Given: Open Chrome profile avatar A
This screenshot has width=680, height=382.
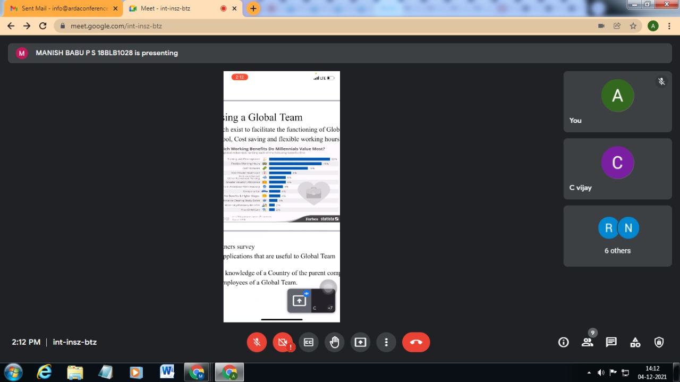Looking at the screenshot, I should (x=653, y=26).
